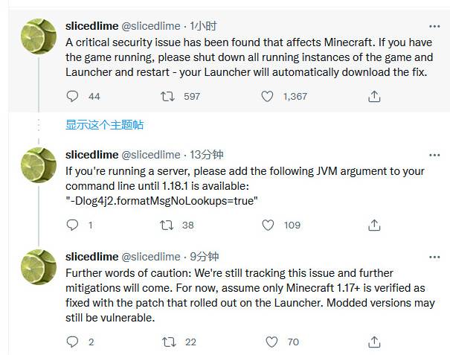Click the @slicedlime handle in second tweet
This screenshot has height=355, width=450.
click(x=150, y=155)
